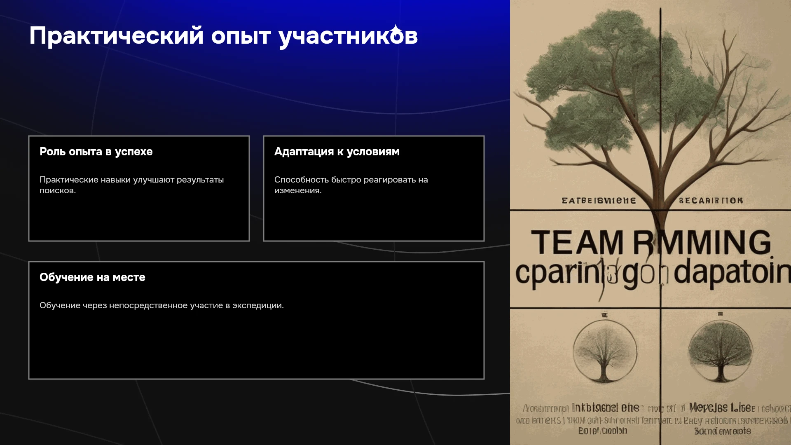Click the "TEAM RMMING" poster headline

pyautogui.click(x=651, y=243)
